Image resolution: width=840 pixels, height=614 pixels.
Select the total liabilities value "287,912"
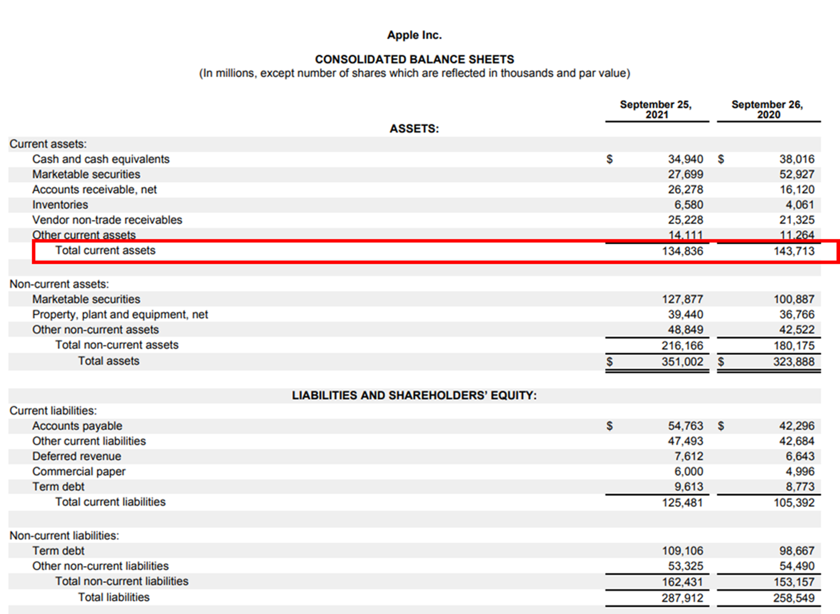click(x=683, y=598)
